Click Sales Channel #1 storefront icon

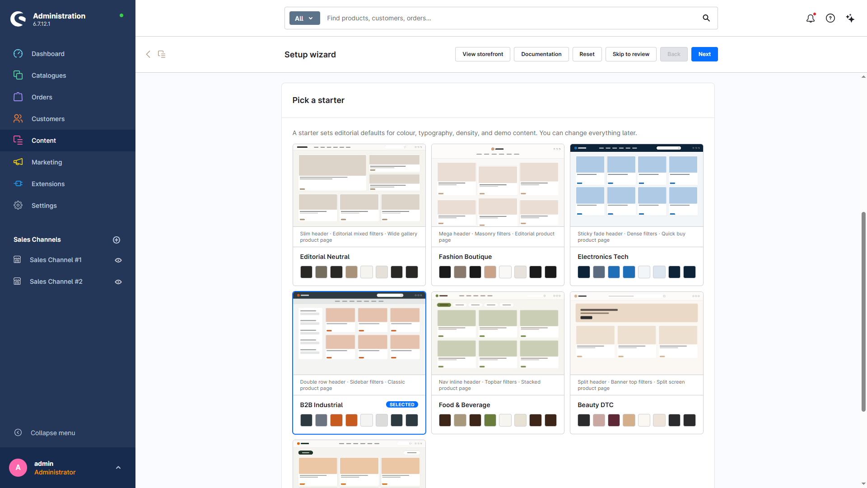point(17,260)
